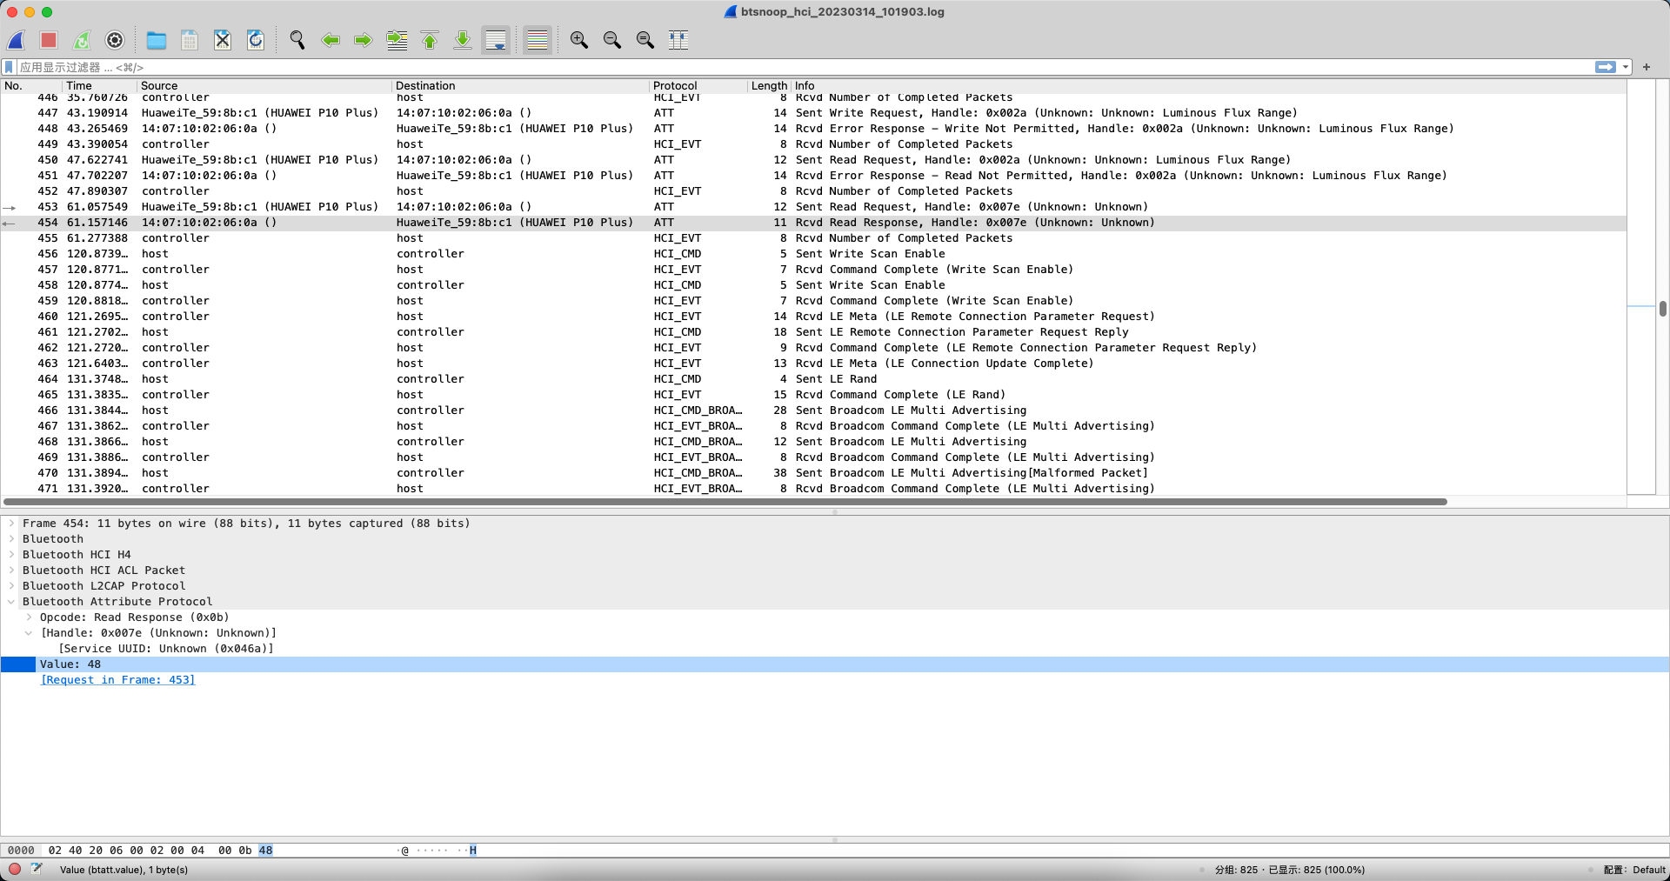Expand Bluetooth HCI ACL Packet section

[x=11, y=571]
